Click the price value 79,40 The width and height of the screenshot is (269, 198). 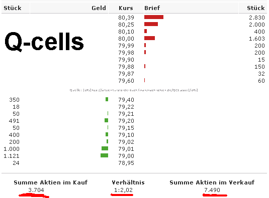[126, 100]
